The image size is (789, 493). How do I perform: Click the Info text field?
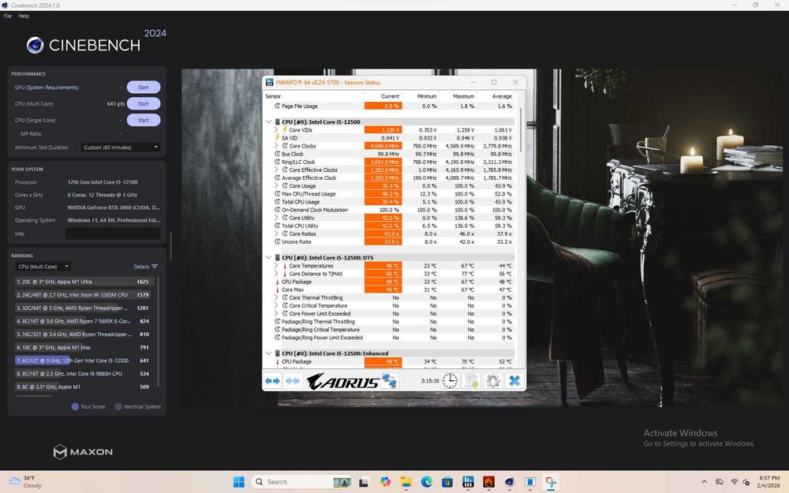click(x=113, y=233)
